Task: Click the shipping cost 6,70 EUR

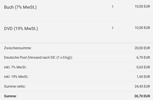Action: tap(143, 58)
